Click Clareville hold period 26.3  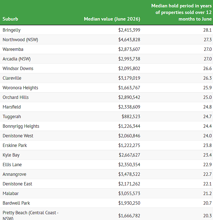point(207,78)
